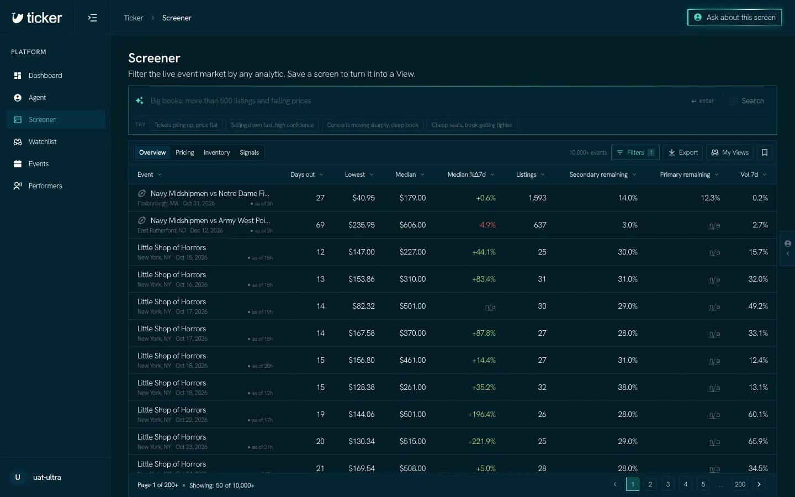
Task: Click the ticker logo
Action: [x=37, y=18]
